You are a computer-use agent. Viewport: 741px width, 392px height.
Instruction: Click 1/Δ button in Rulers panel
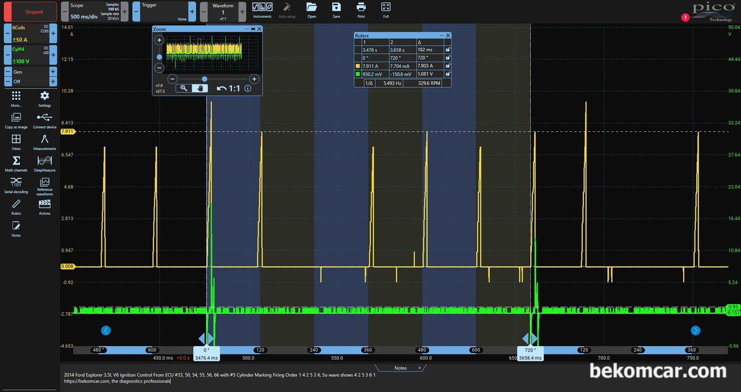tap(368, 83)
